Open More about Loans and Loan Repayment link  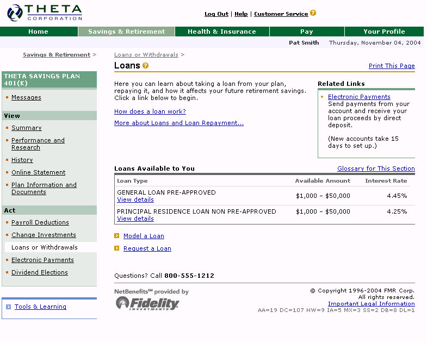(179, 123)
